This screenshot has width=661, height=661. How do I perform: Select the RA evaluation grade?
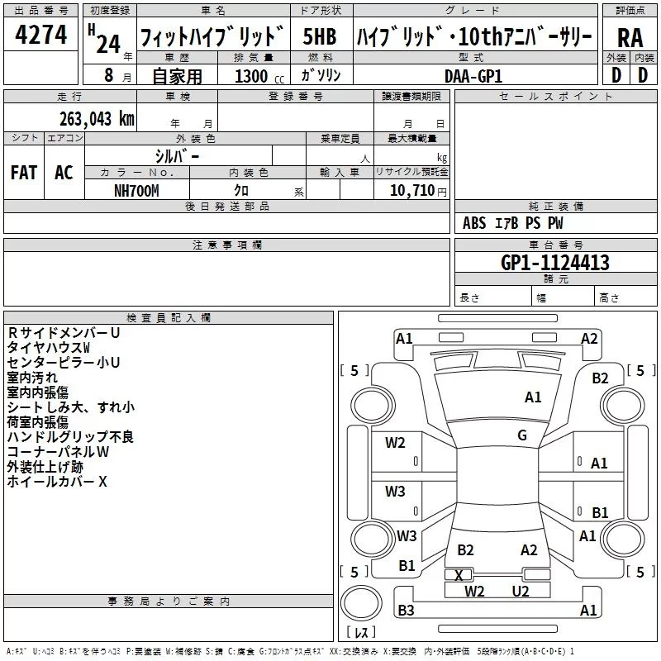point(630,38)
